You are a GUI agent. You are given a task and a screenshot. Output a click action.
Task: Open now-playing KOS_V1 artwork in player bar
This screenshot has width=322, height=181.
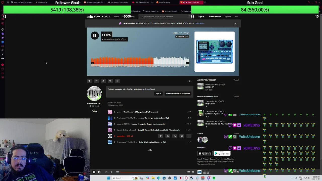[199, 172]
